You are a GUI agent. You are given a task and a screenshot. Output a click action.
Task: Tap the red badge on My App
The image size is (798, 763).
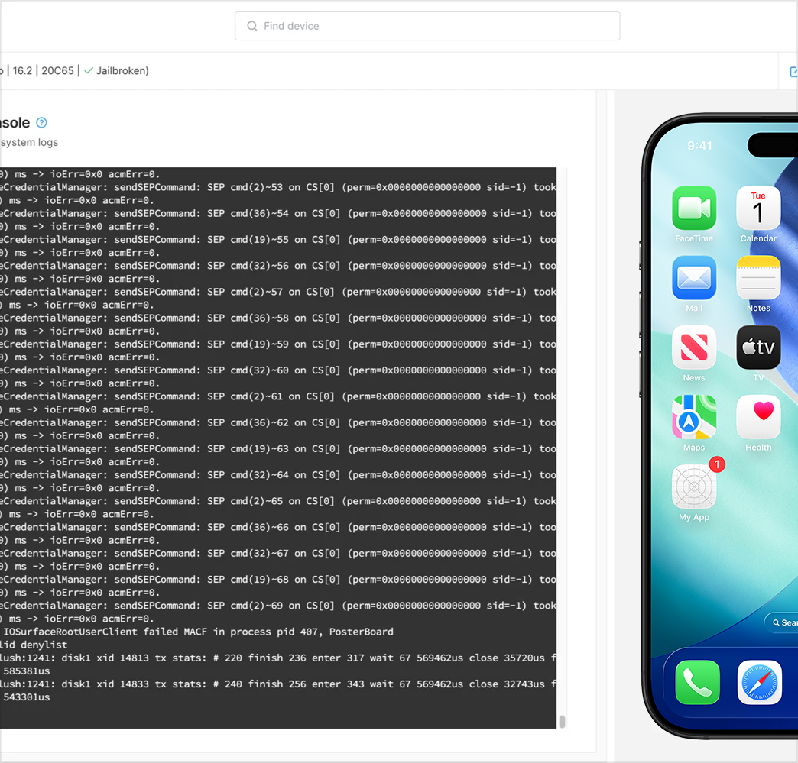716,464
